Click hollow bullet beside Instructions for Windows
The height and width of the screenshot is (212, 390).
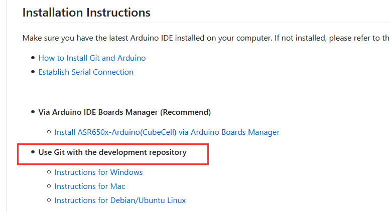coord(49,172)
